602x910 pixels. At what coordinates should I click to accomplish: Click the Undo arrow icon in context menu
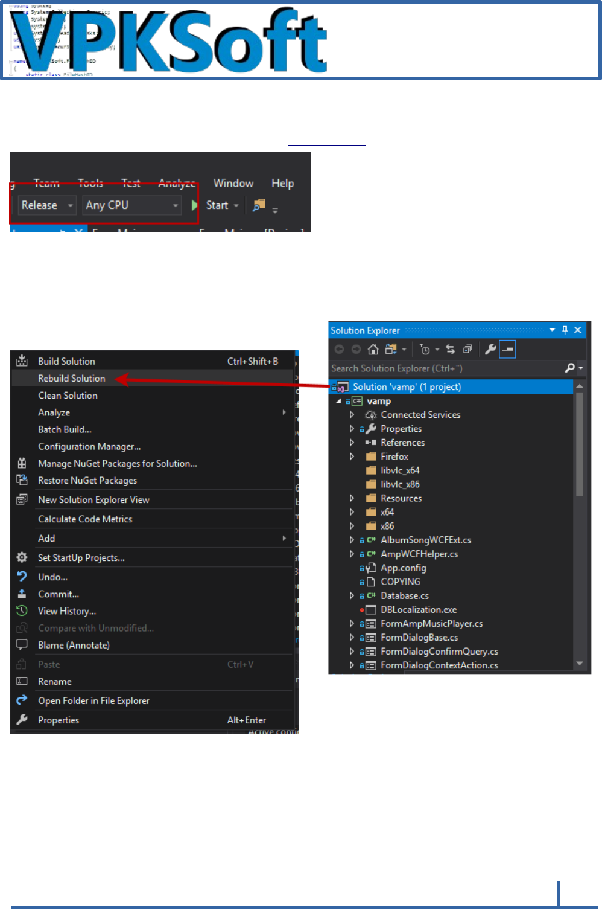[22, 577]
